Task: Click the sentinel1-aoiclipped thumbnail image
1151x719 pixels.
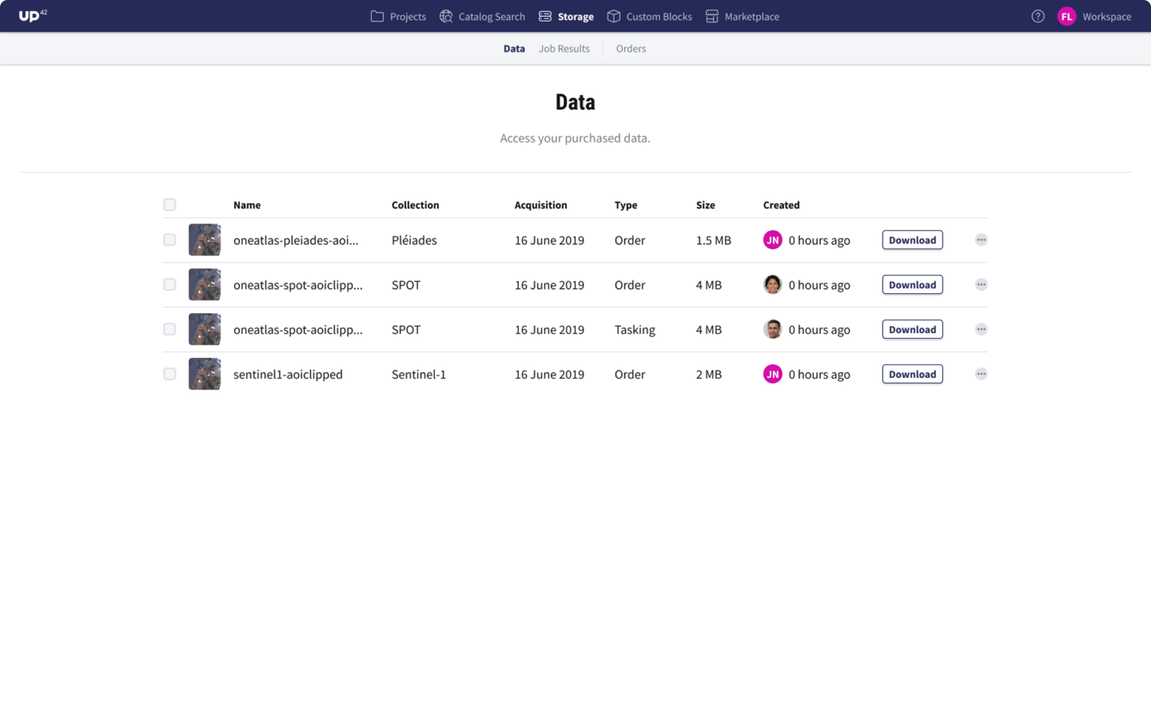Action: (204, 374)
